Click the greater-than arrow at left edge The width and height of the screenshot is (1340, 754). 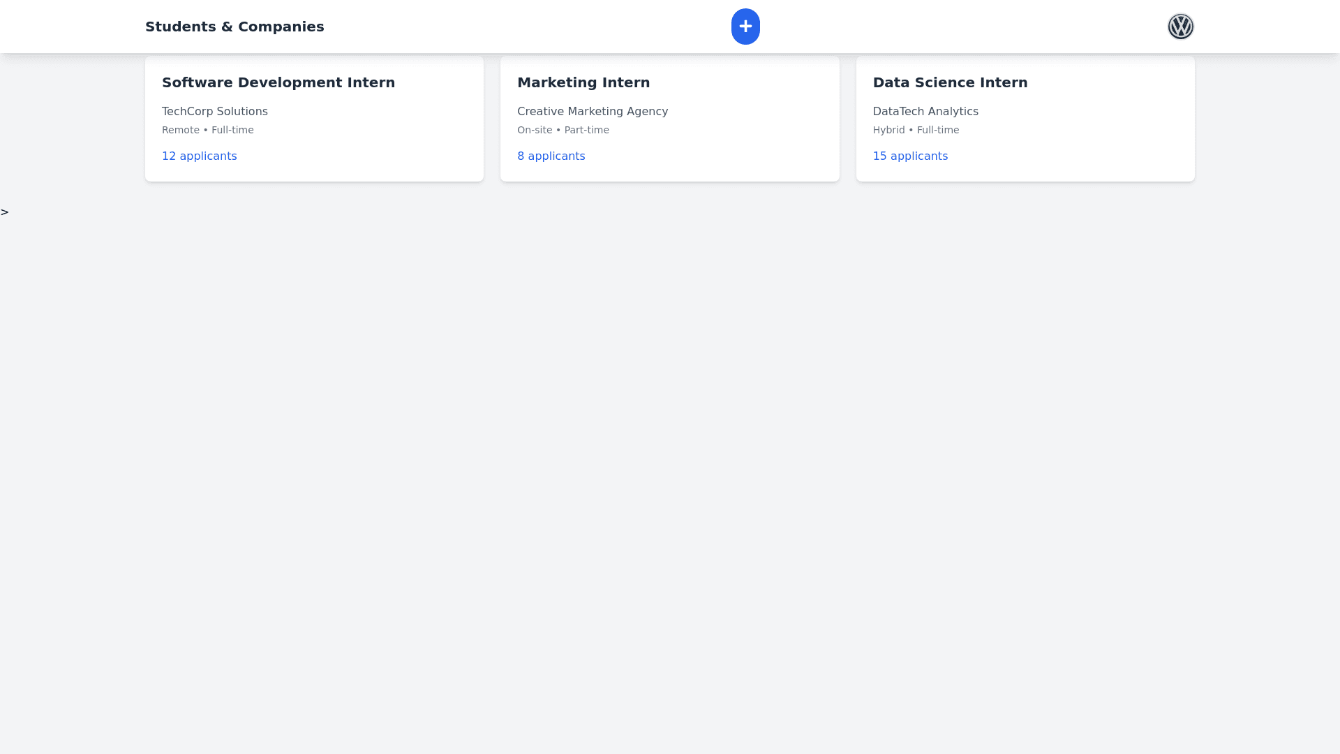click(5, 212)
